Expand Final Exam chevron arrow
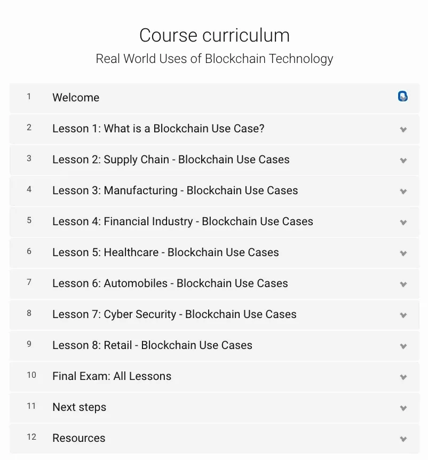 click(403, 377)
